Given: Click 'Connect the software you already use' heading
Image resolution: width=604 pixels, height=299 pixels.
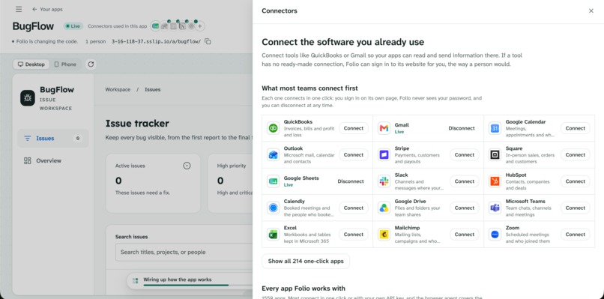Looking at the screenshot, I should (342, 42).
